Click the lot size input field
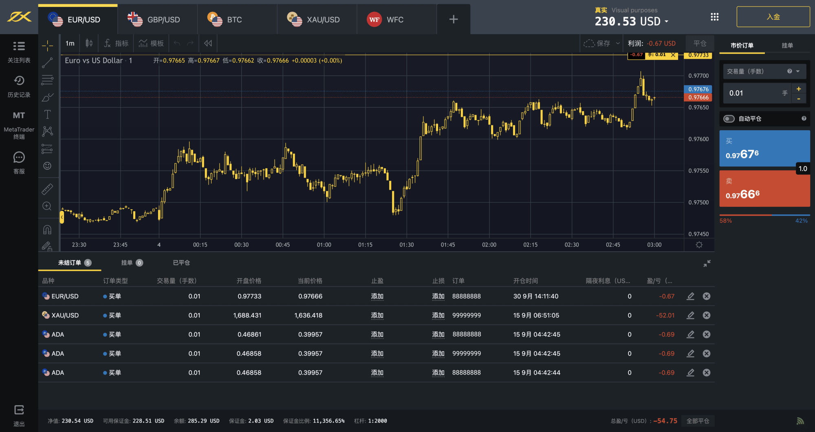The image size is (815, 432). [x=752, y=93]
